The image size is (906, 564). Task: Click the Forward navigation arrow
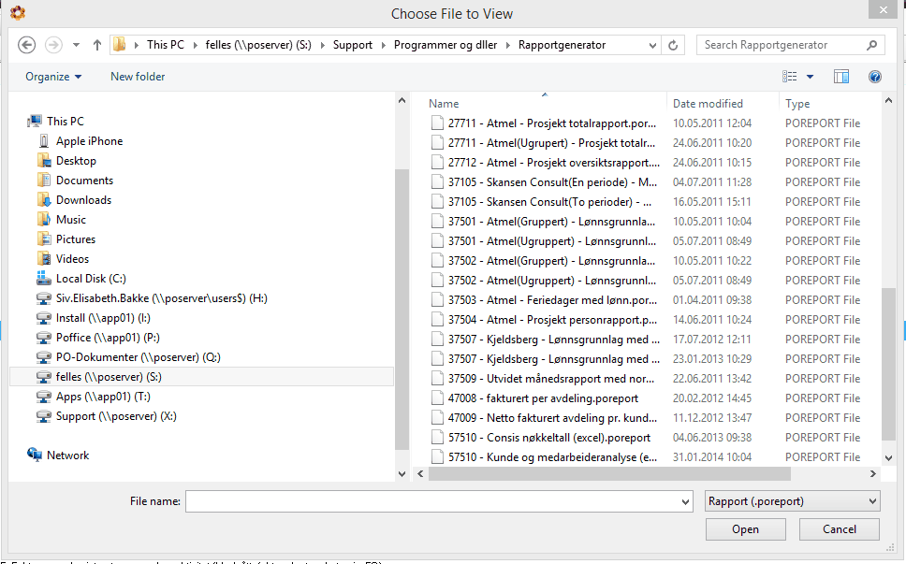(53, 45)
